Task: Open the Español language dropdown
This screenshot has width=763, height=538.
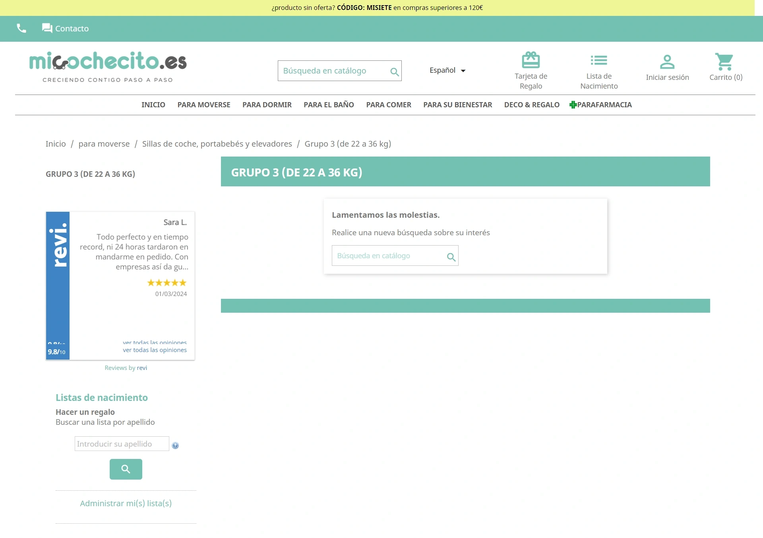Action: [447, 70]
